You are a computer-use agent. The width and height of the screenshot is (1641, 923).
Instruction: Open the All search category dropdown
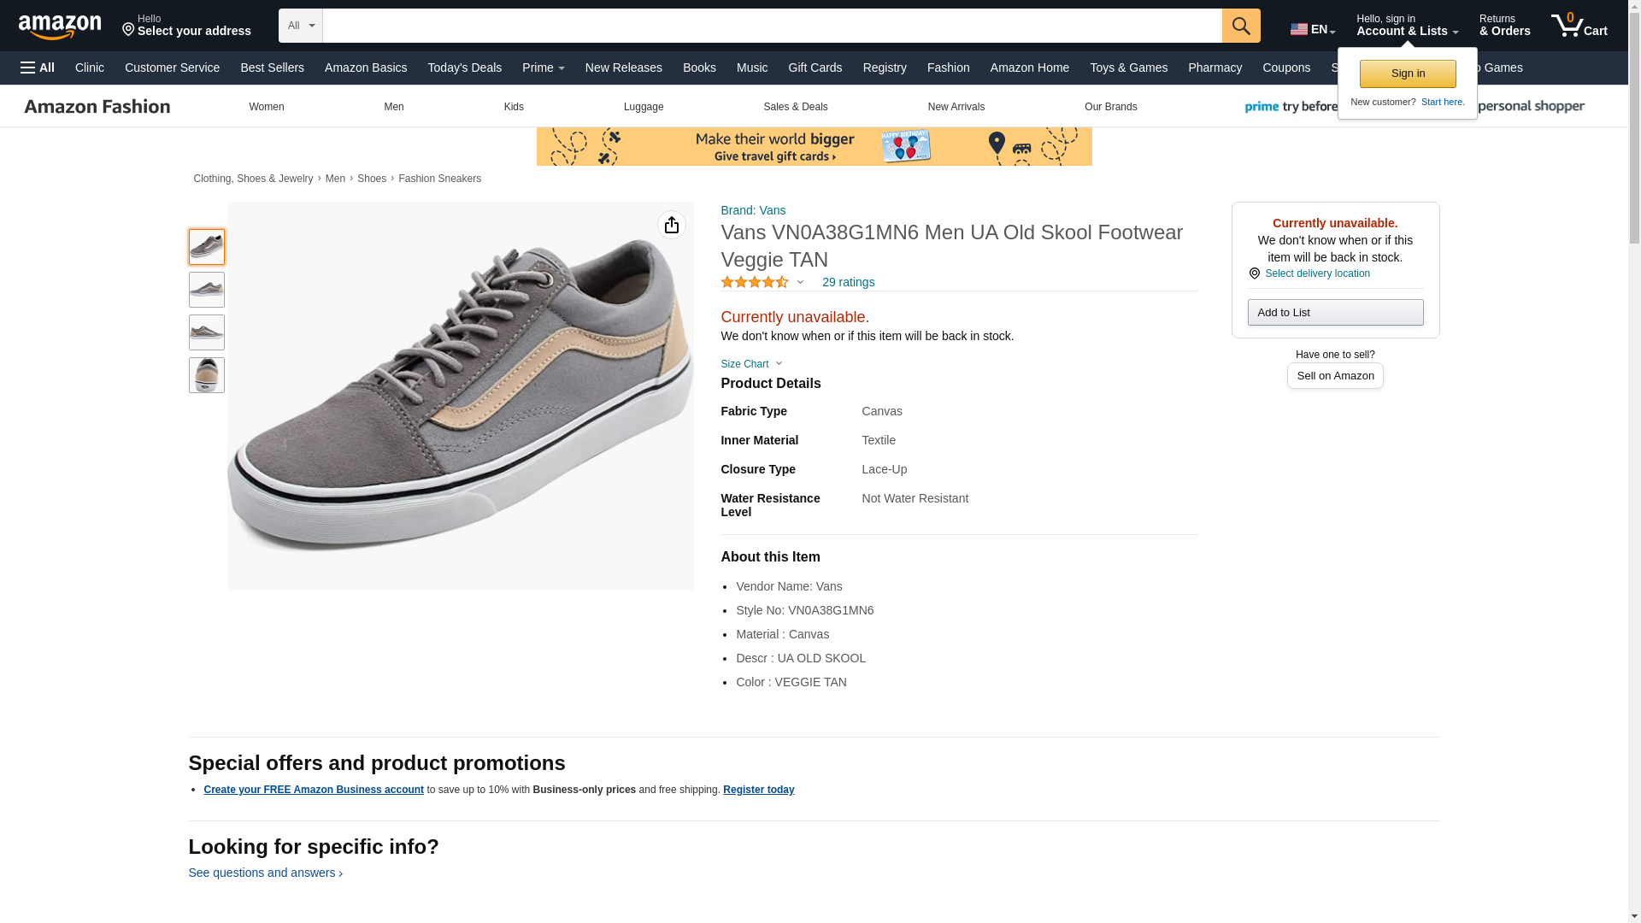(x=301, y=26)
